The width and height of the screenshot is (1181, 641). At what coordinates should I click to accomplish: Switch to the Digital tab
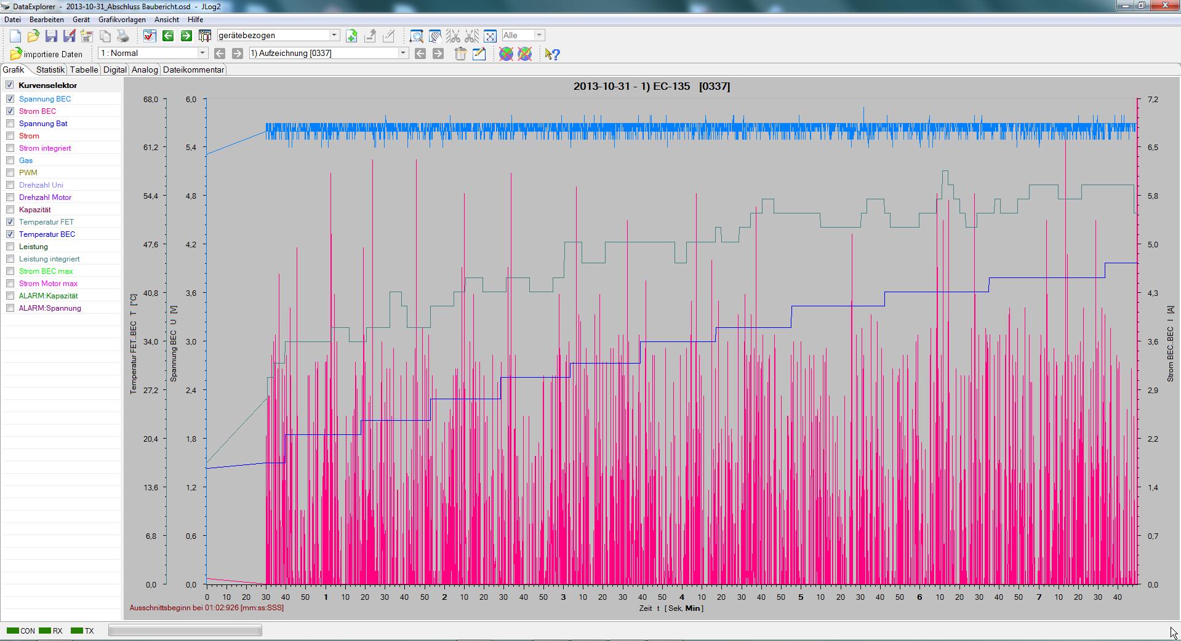[x=115, y=70]
